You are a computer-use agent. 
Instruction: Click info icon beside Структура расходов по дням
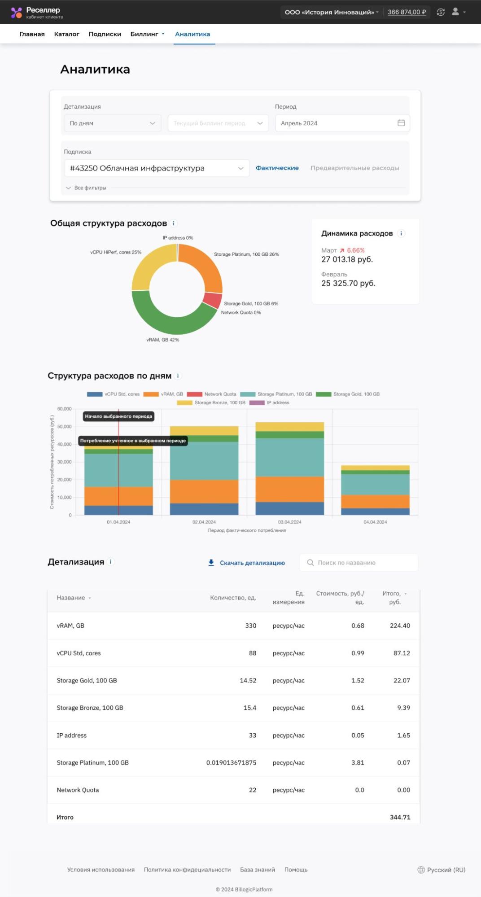click(178, 376)
